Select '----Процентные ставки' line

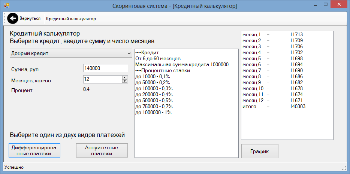point(163,71)
